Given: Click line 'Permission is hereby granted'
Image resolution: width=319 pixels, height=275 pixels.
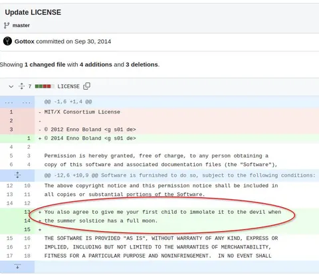Looking at the screenshot, I should (156, 156).
